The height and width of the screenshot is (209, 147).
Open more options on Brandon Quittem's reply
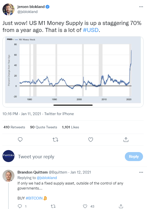[141, 172]
